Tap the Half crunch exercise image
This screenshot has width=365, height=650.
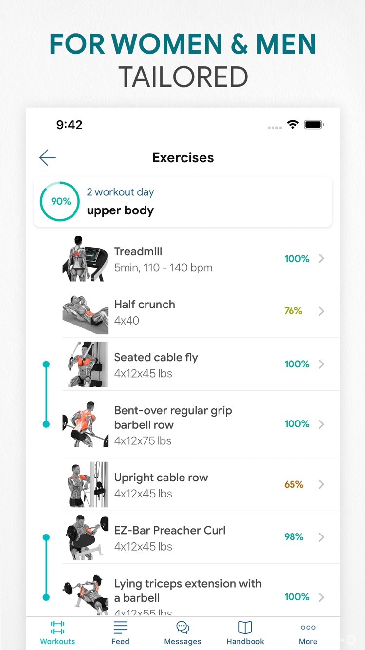tap(85, 311)
